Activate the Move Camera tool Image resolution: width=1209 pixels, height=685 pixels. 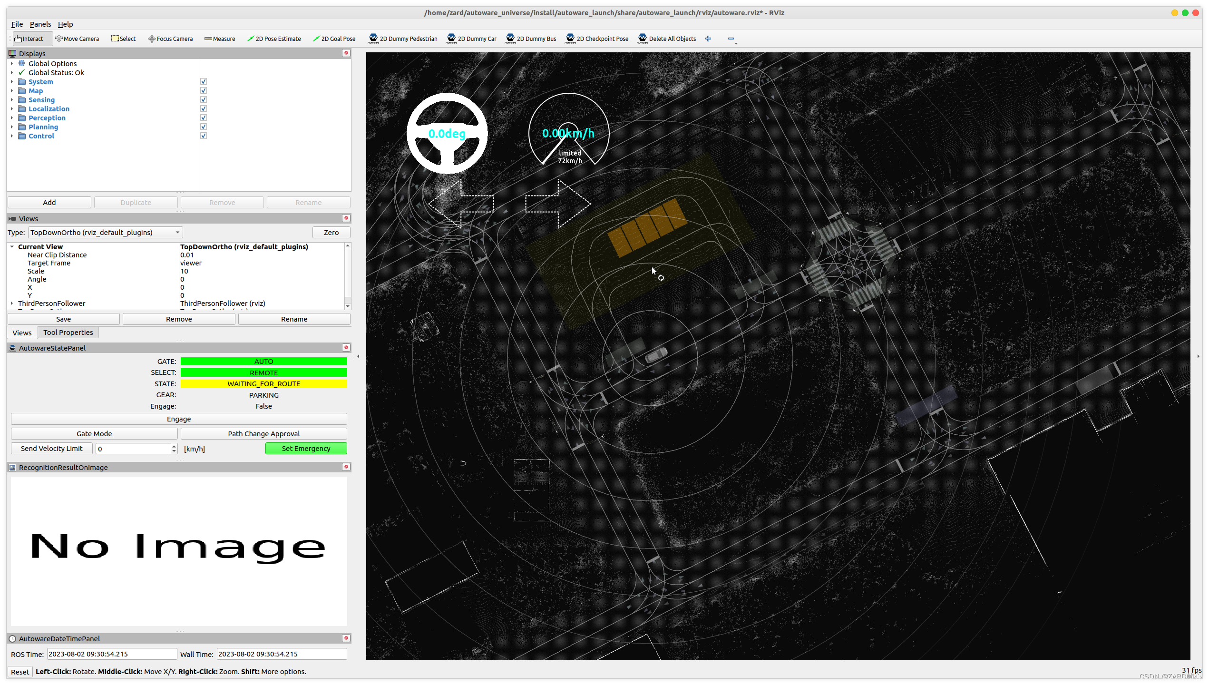click(x=77, y=39)
